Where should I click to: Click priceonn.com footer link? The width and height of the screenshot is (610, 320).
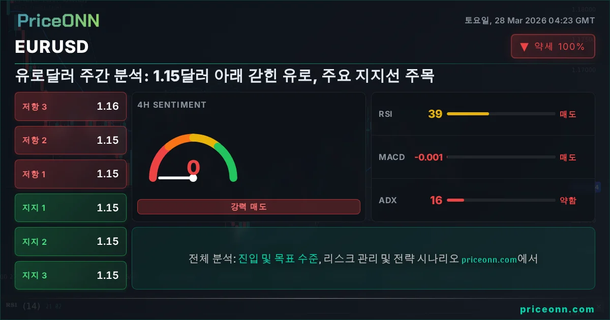point(557,309)
